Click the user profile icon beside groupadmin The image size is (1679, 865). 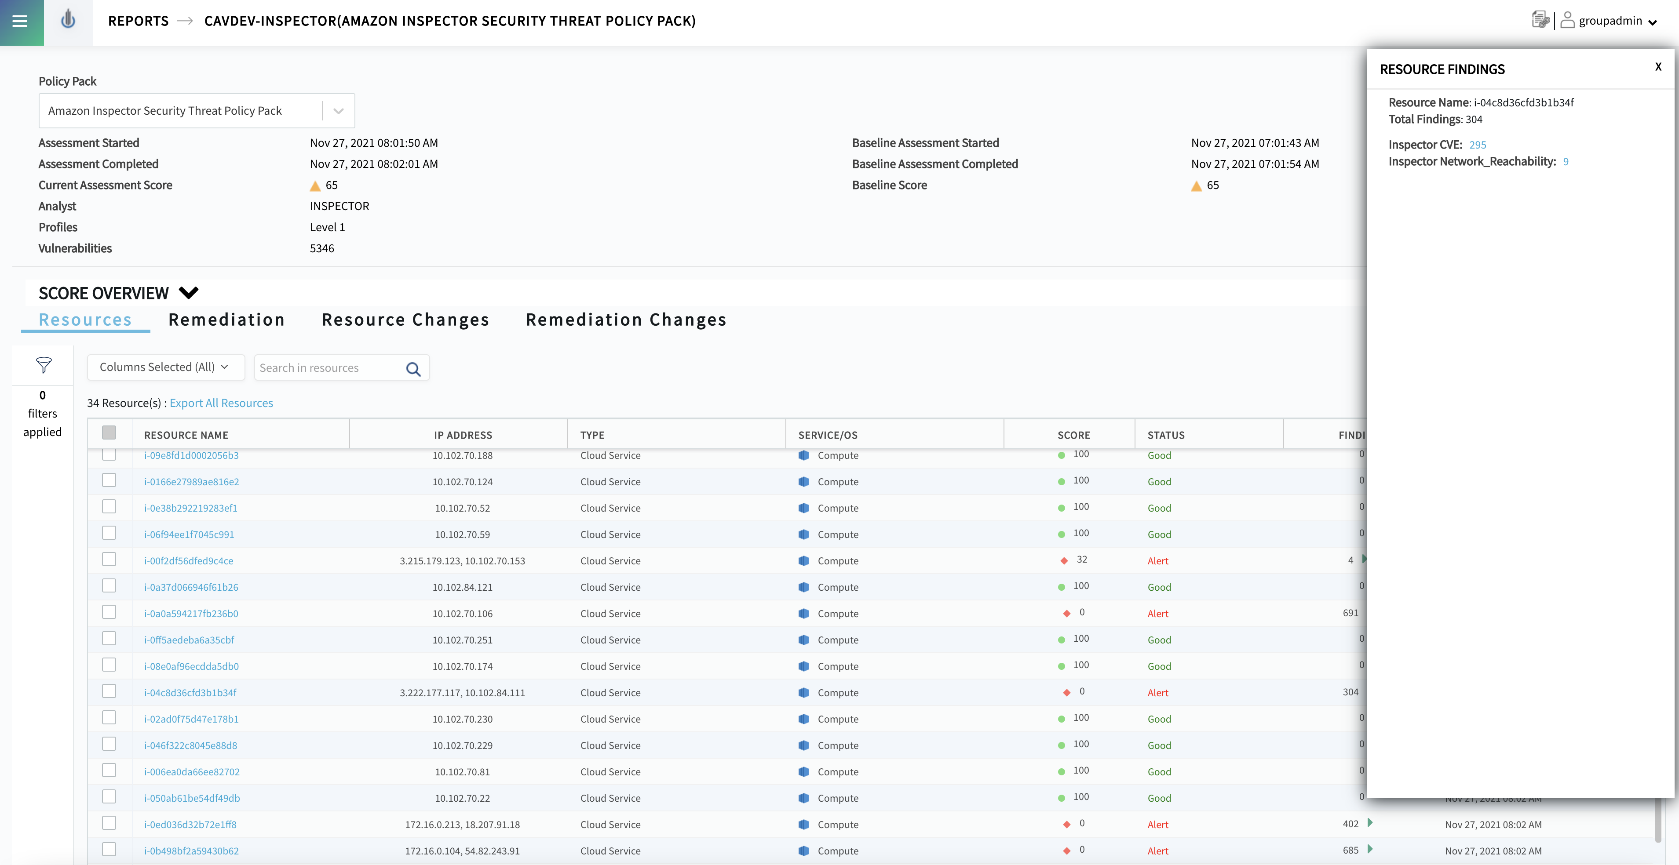[1568, 20]
